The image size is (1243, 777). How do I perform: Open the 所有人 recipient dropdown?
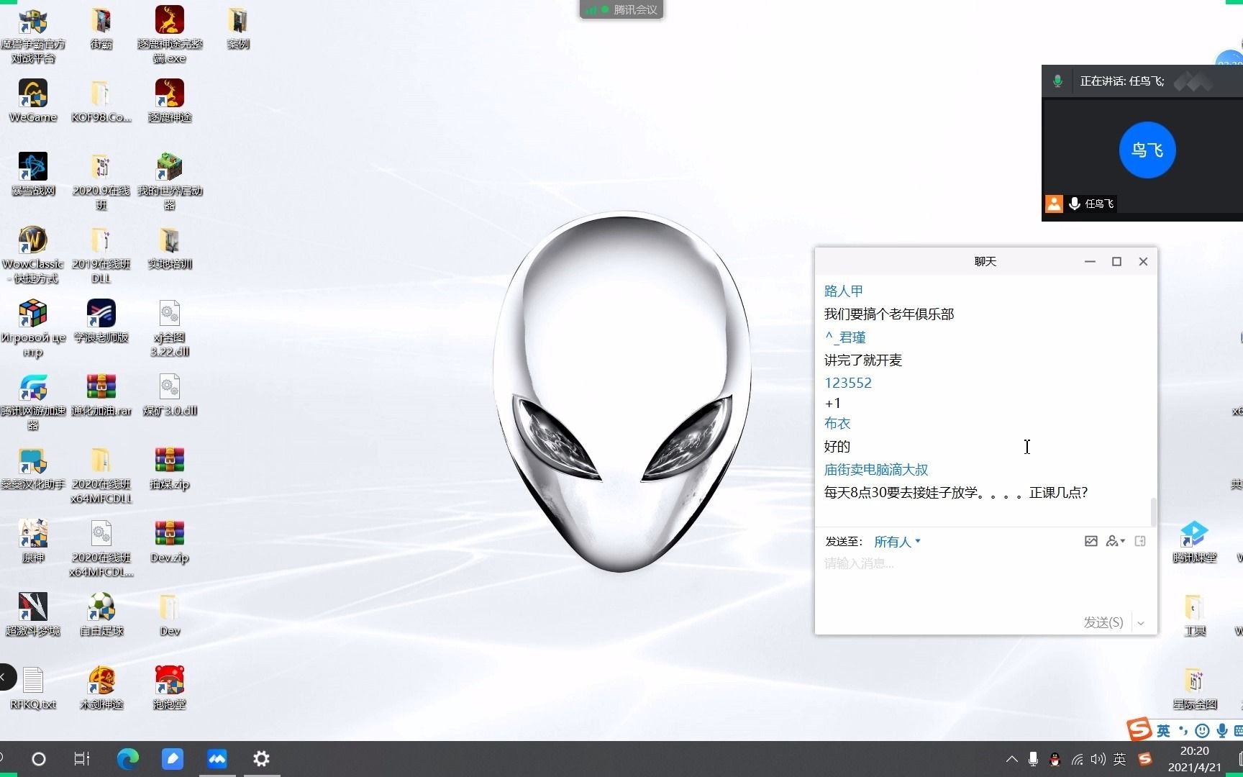(897, 542)
